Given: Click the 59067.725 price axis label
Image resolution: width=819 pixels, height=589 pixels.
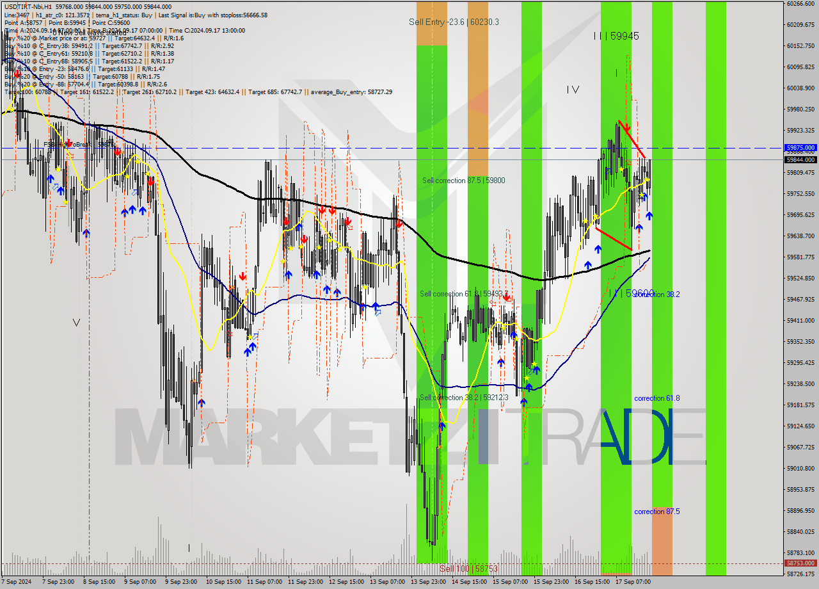Looking at the screenshot, I should coord(800,447).
